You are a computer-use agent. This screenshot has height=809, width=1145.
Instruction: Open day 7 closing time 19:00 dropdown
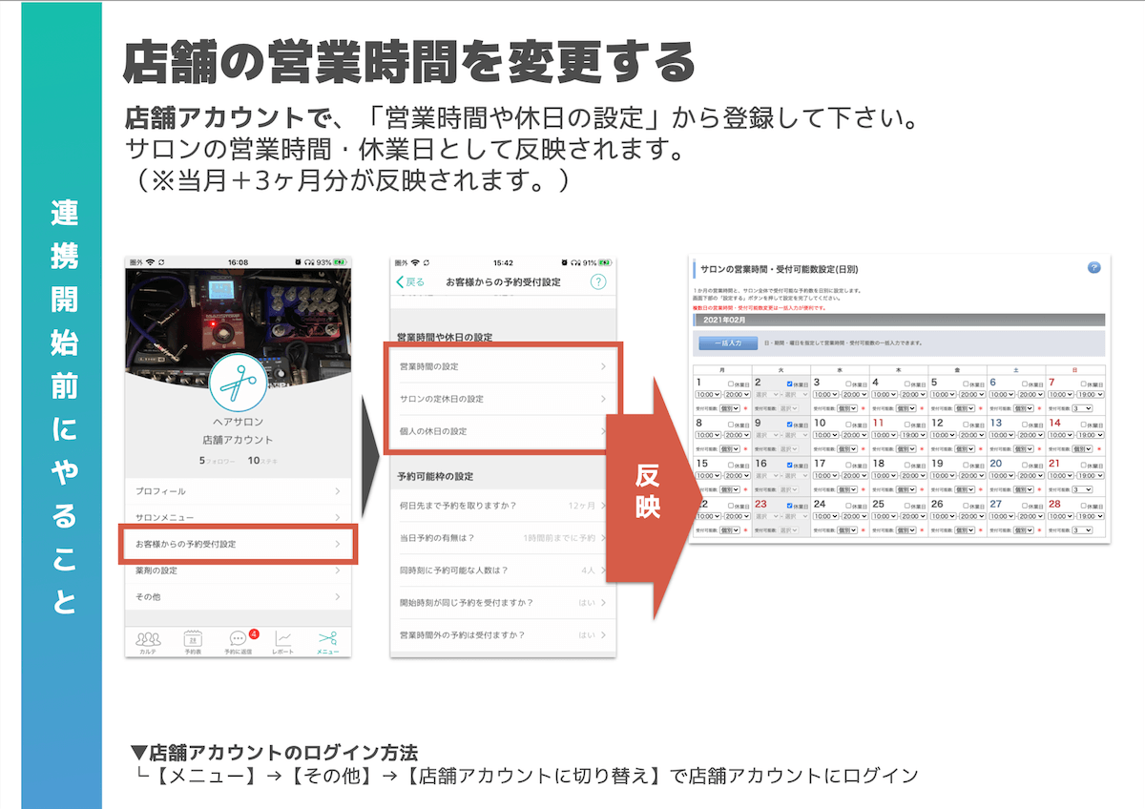pos(1090,394)
